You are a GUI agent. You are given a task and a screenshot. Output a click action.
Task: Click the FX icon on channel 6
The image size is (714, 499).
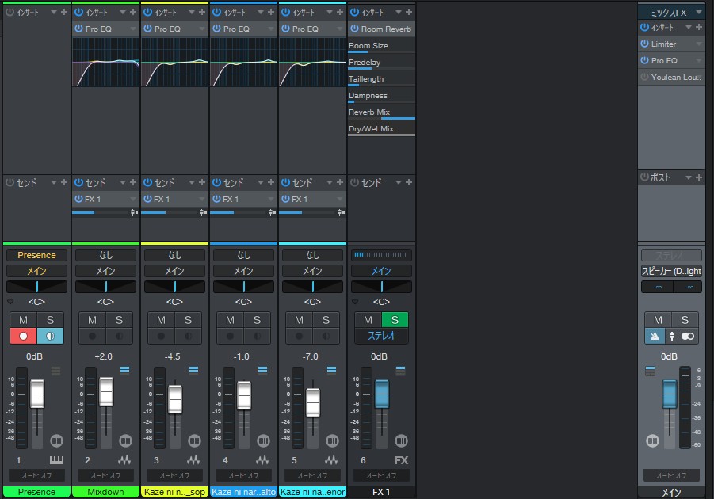401,459
